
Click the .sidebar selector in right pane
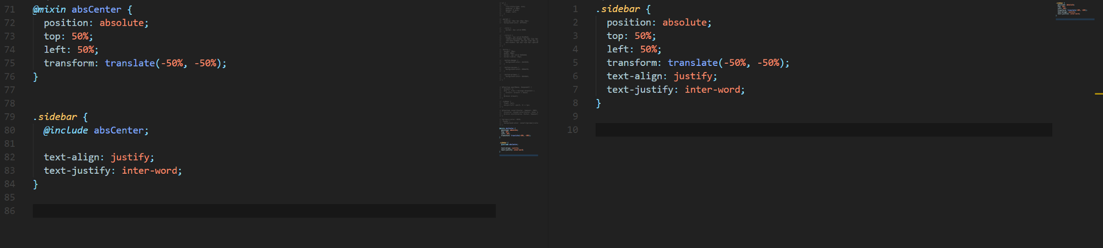(x=618, y=9)
